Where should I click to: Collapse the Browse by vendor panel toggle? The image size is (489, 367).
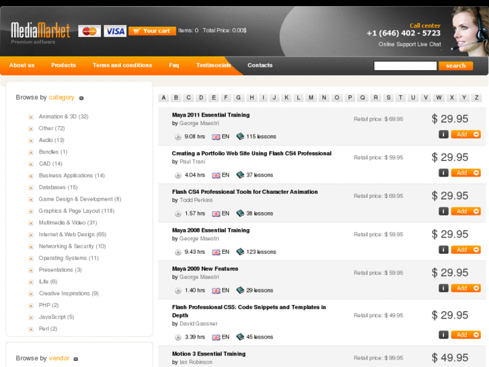tap(76, 359)
